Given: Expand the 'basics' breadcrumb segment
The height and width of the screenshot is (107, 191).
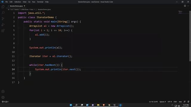Looking at the screenshot, I should (17, 10).
